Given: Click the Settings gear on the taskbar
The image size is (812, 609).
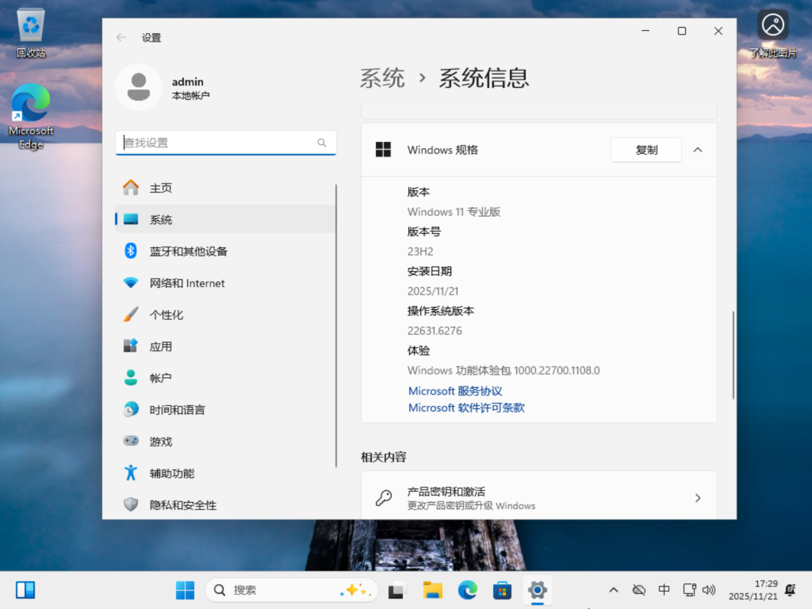Looking at the screenshot, I should (x=537, y=590).
